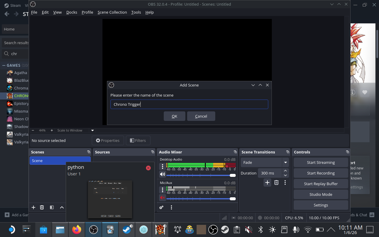
Task: Open the Scene Collection menu
Action: [112, 12]
